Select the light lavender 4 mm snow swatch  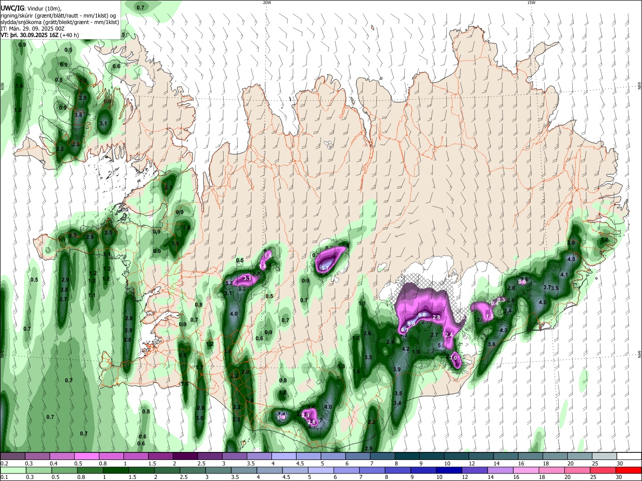(x=283, y=456)
